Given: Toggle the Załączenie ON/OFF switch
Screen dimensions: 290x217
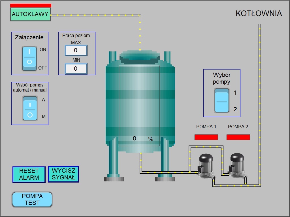Looking at the screenshot, I should click(29, 59).
